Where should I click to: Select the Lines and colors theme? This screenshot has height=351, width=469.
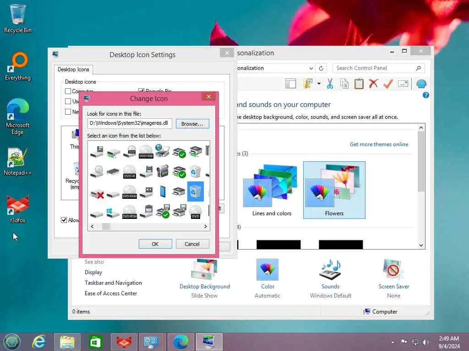click(x=271, y=191)
